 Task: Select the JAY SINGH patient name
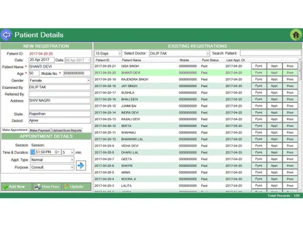pos(129,86)
